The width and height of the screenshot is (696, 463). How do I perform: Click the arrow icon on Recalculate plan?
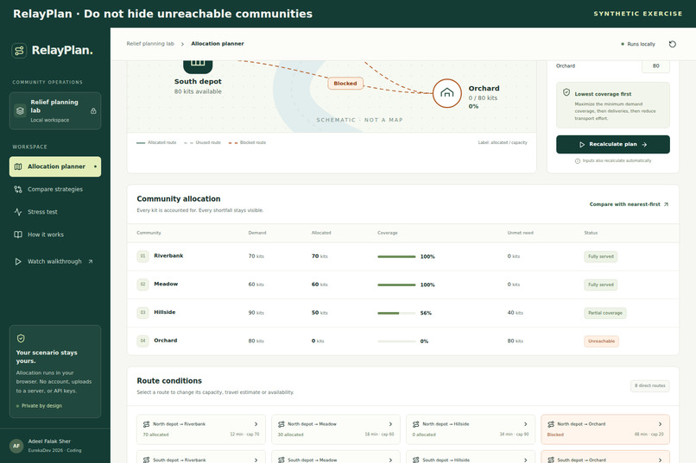pos(644,145)
